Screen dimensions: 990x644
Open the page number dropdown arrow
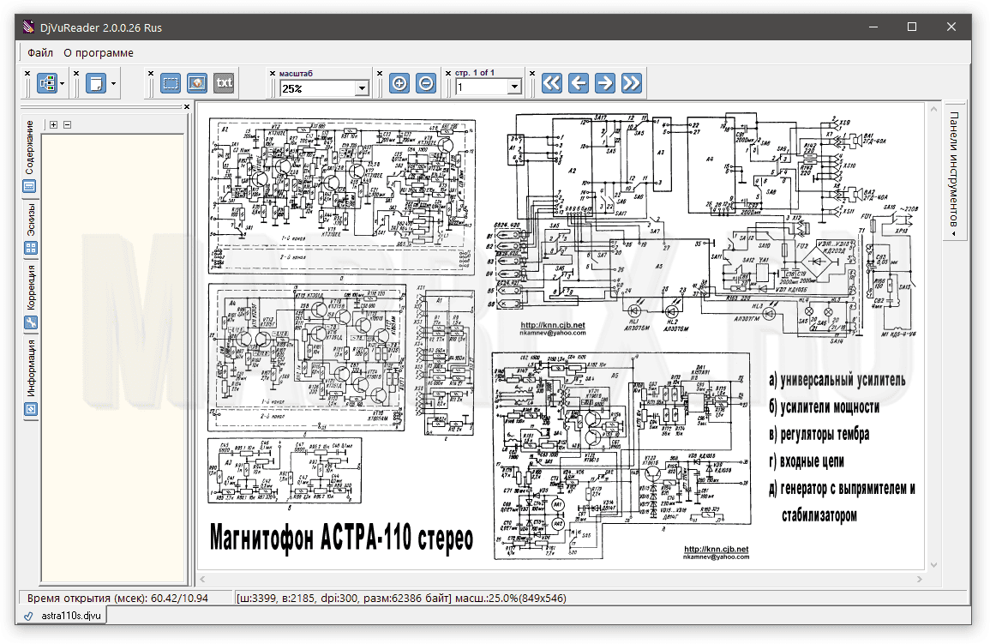(515, 87)
